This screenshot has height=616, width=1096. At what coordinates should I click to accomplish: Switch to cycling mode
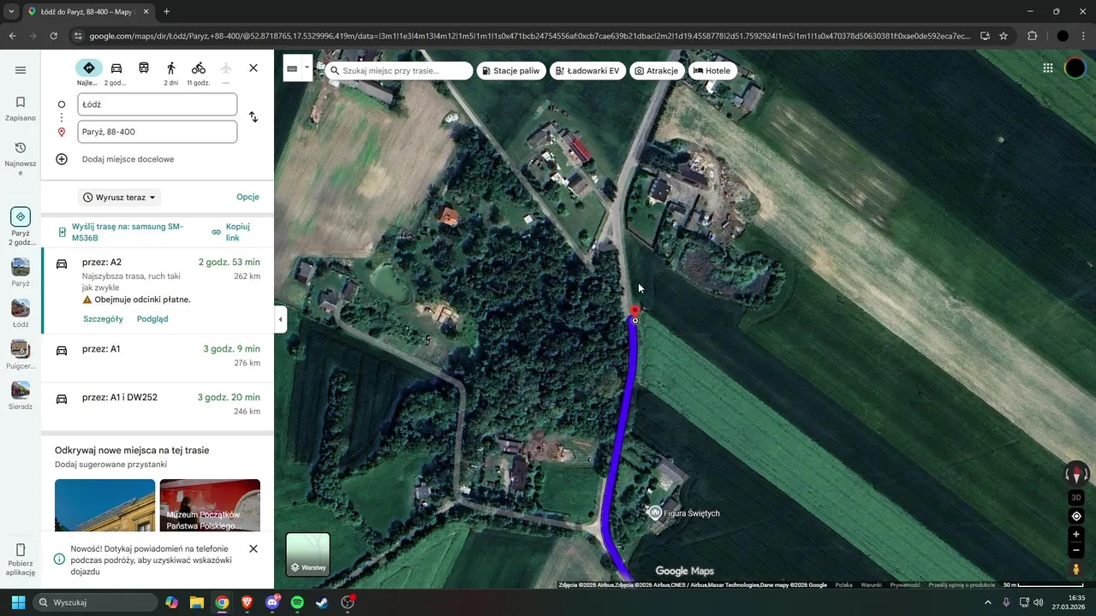[199, 68]
